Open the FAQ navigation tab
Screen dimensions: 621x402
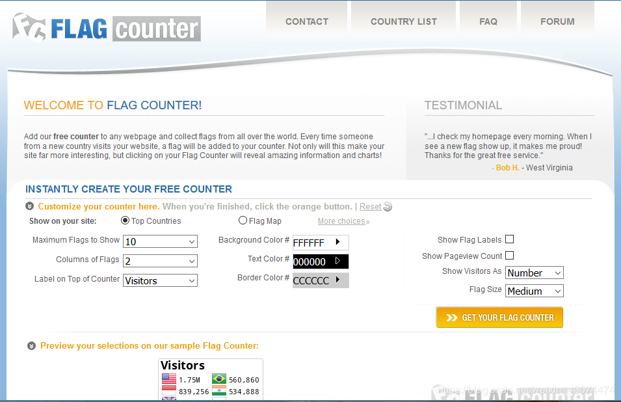coord(488,21)
